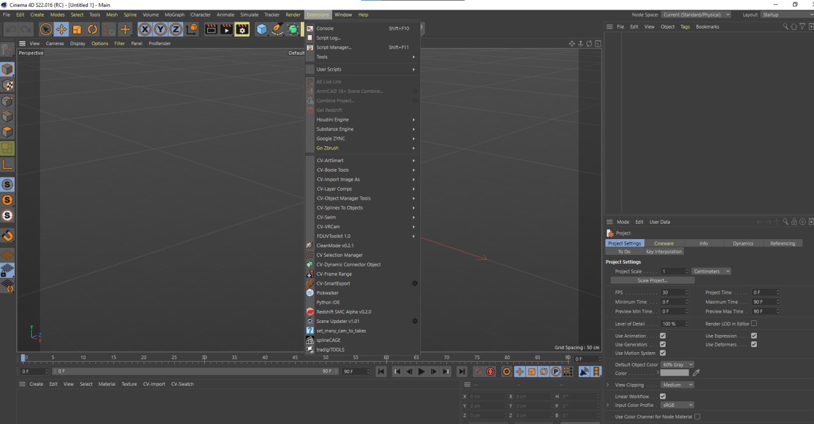Click Render View clapperboard icon
The height and width of the screenshot is (424, 814).
click(212, 29)
